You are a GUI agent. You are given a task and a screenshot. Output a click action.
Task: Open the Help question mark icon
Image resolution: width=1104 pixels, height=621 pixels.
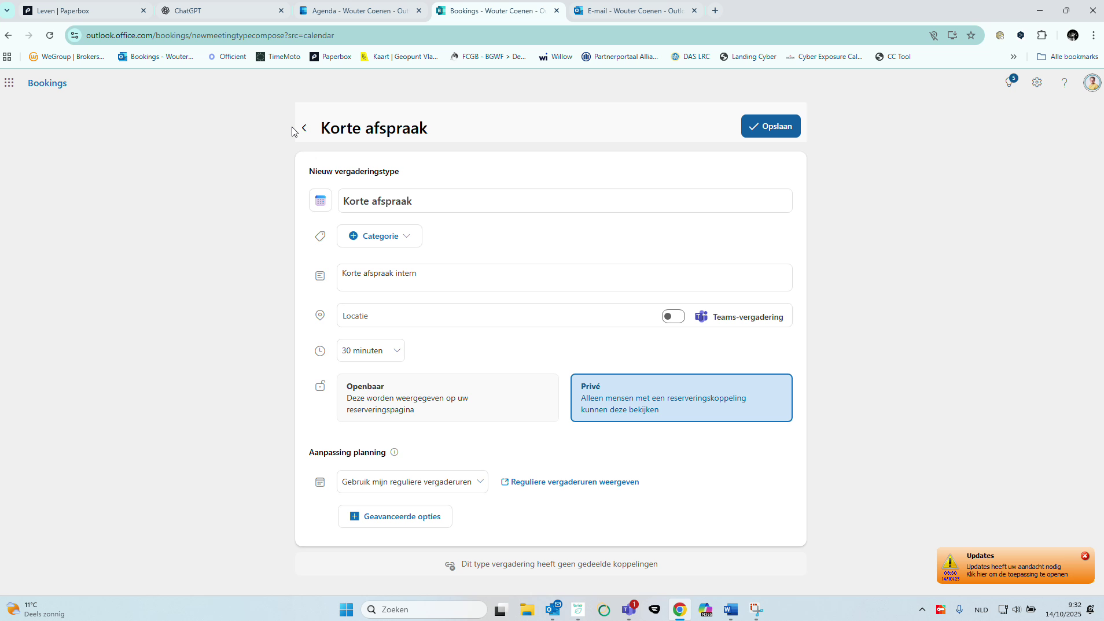pyautogui.click(x=1063, y=83)
